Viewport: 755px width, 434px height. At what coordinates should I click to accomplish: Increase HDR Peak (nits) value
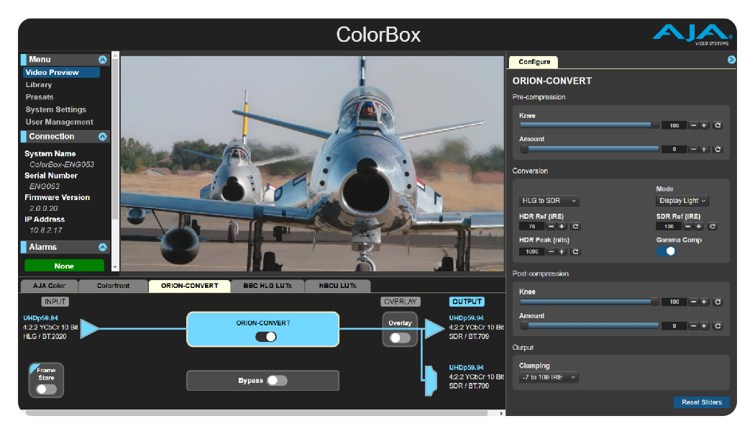point(562,252)
